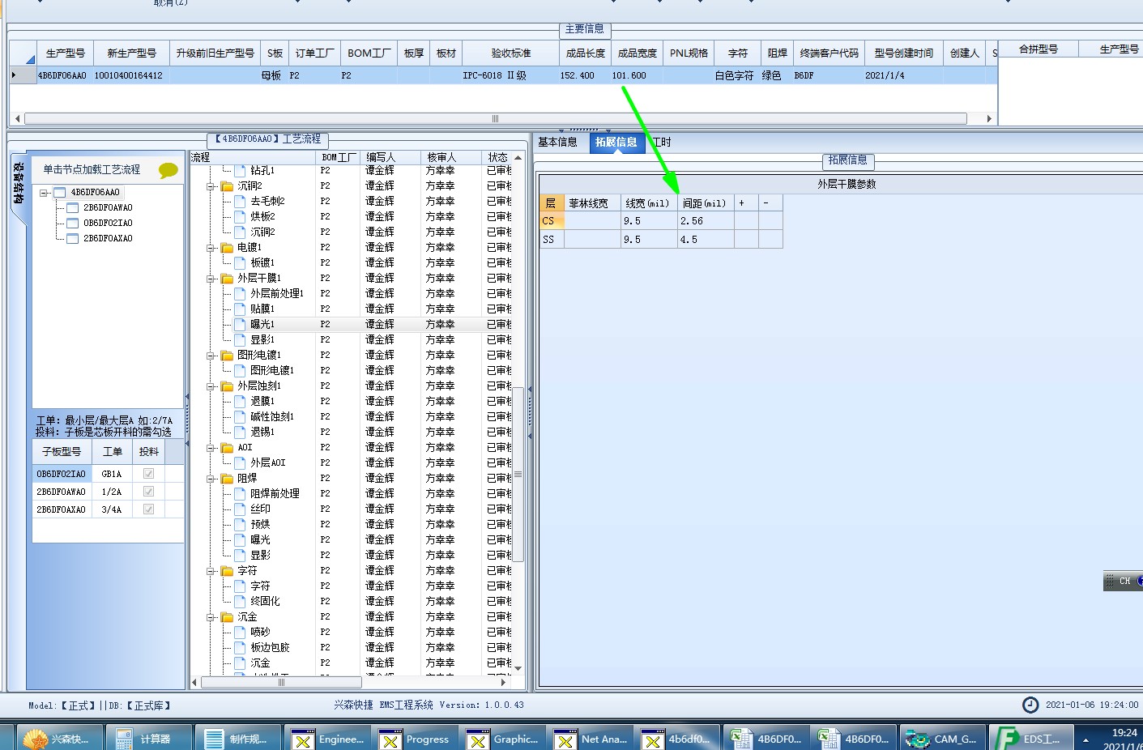Click the 阻焊 folder icon

click(227, 478)
